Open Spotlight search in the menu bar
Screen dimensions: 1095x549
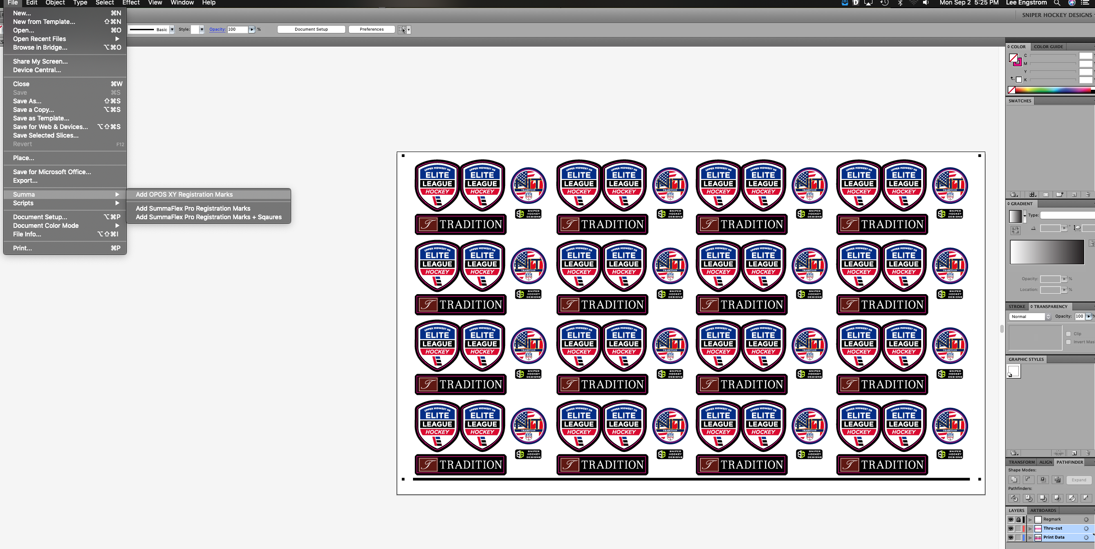pyautogui.click(x=1057, y=3)
